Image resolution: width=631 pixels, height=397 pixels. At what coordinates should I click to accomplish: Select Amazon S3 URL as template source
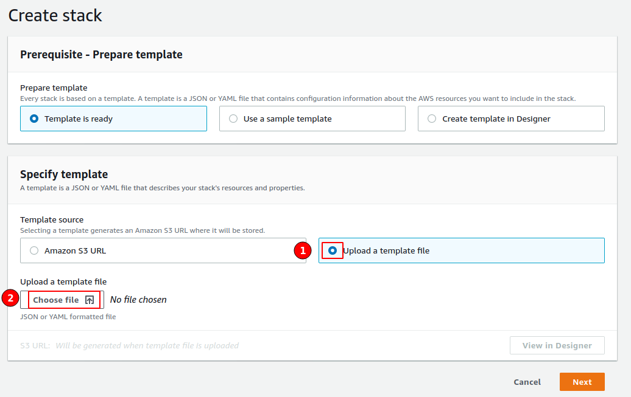click(x=34, y=250)
